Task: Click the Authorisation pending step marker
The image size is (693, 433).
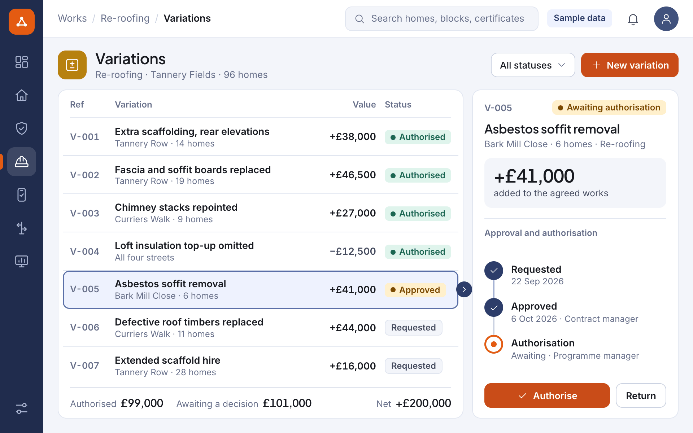Action: (x=494, y=344)
